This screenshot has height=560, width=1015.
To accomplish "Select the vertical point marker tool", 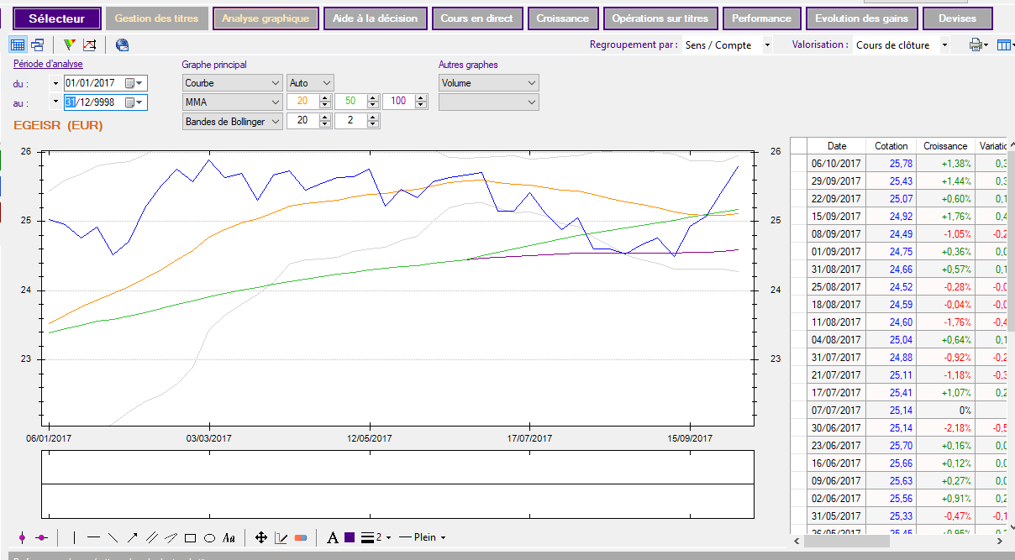I will (23, 537).
